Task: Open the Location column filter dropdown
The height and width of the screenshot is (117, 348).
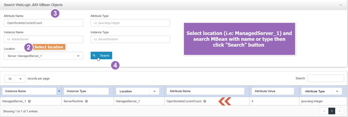Action: (x=138, y=91)
